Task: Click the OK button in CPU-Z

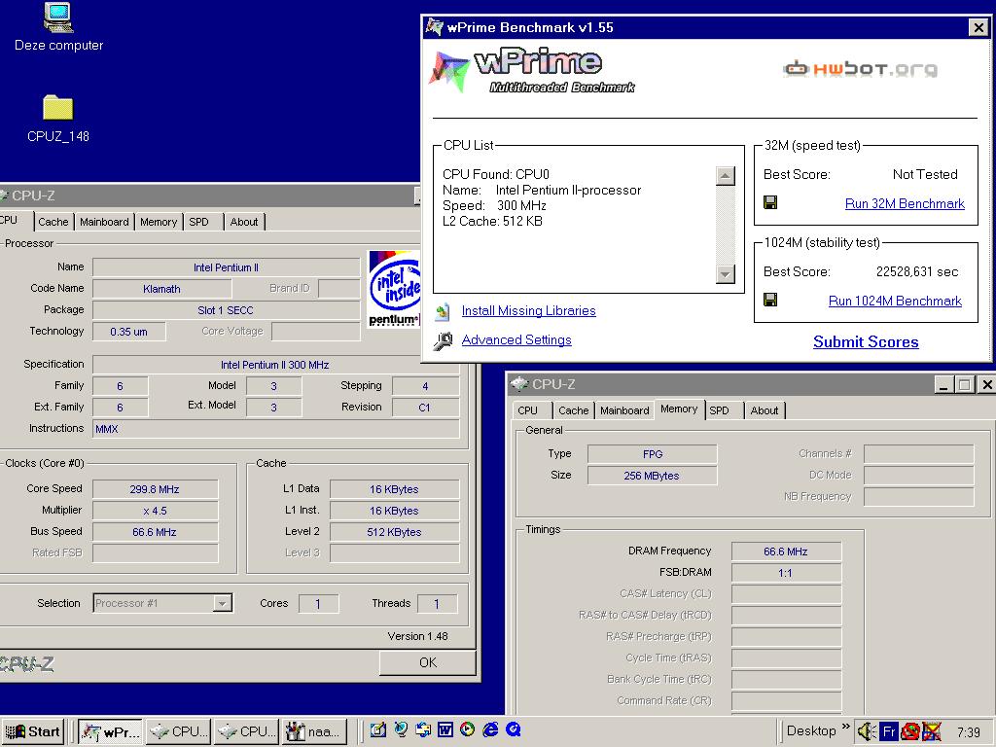Action: coord(428,662)
